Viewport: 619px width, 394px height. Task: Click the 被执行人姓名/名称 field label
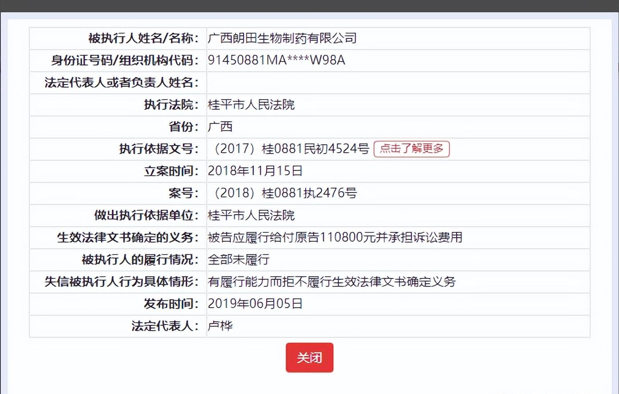click(141, 39)
